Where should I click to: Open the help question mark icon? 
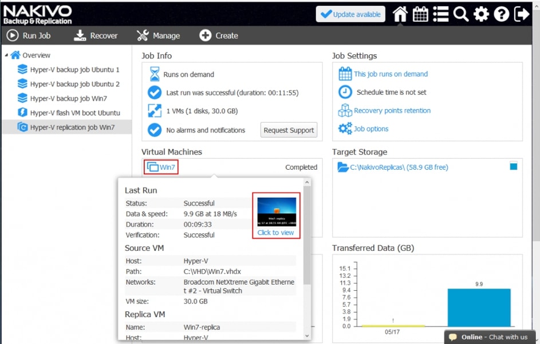501,14
